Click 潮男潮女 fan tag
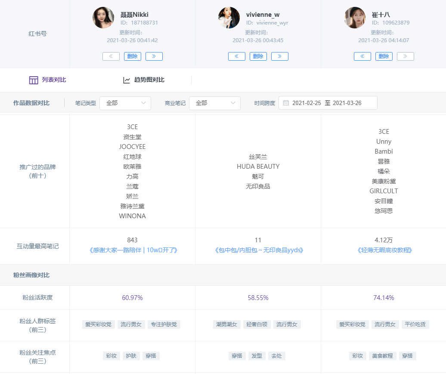Screen dimensions: 446x374 coord(227,325)
